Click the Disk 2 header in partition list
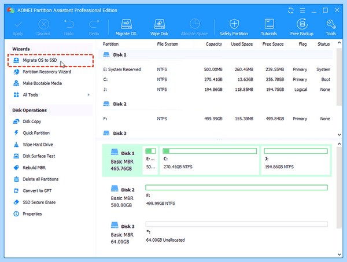 pyautogui.click(x=215, y=104)
